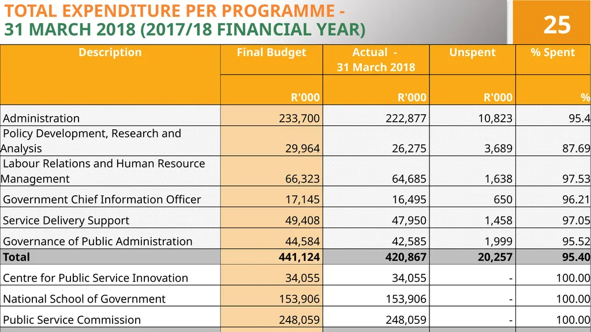Select the bold Total row label
591x332 pixels.
pos(16,258)
